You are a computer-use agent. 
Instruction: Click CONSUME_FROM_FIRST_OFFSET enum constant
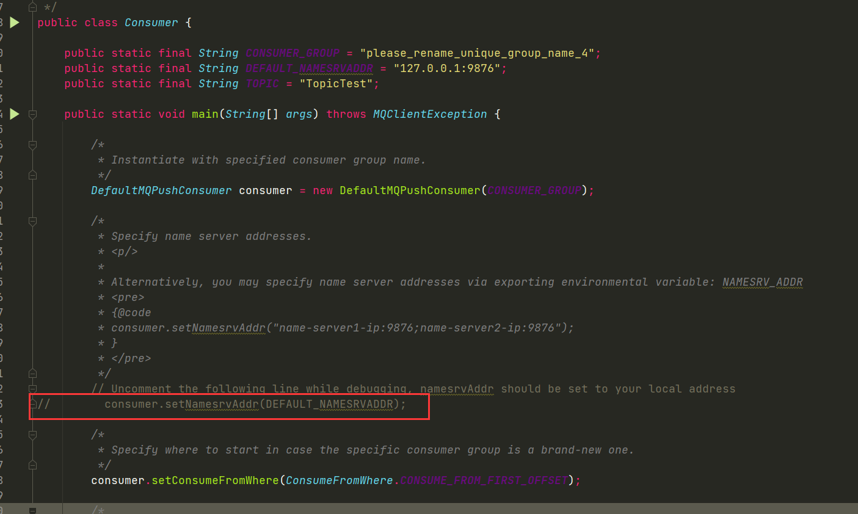[484, 480]
